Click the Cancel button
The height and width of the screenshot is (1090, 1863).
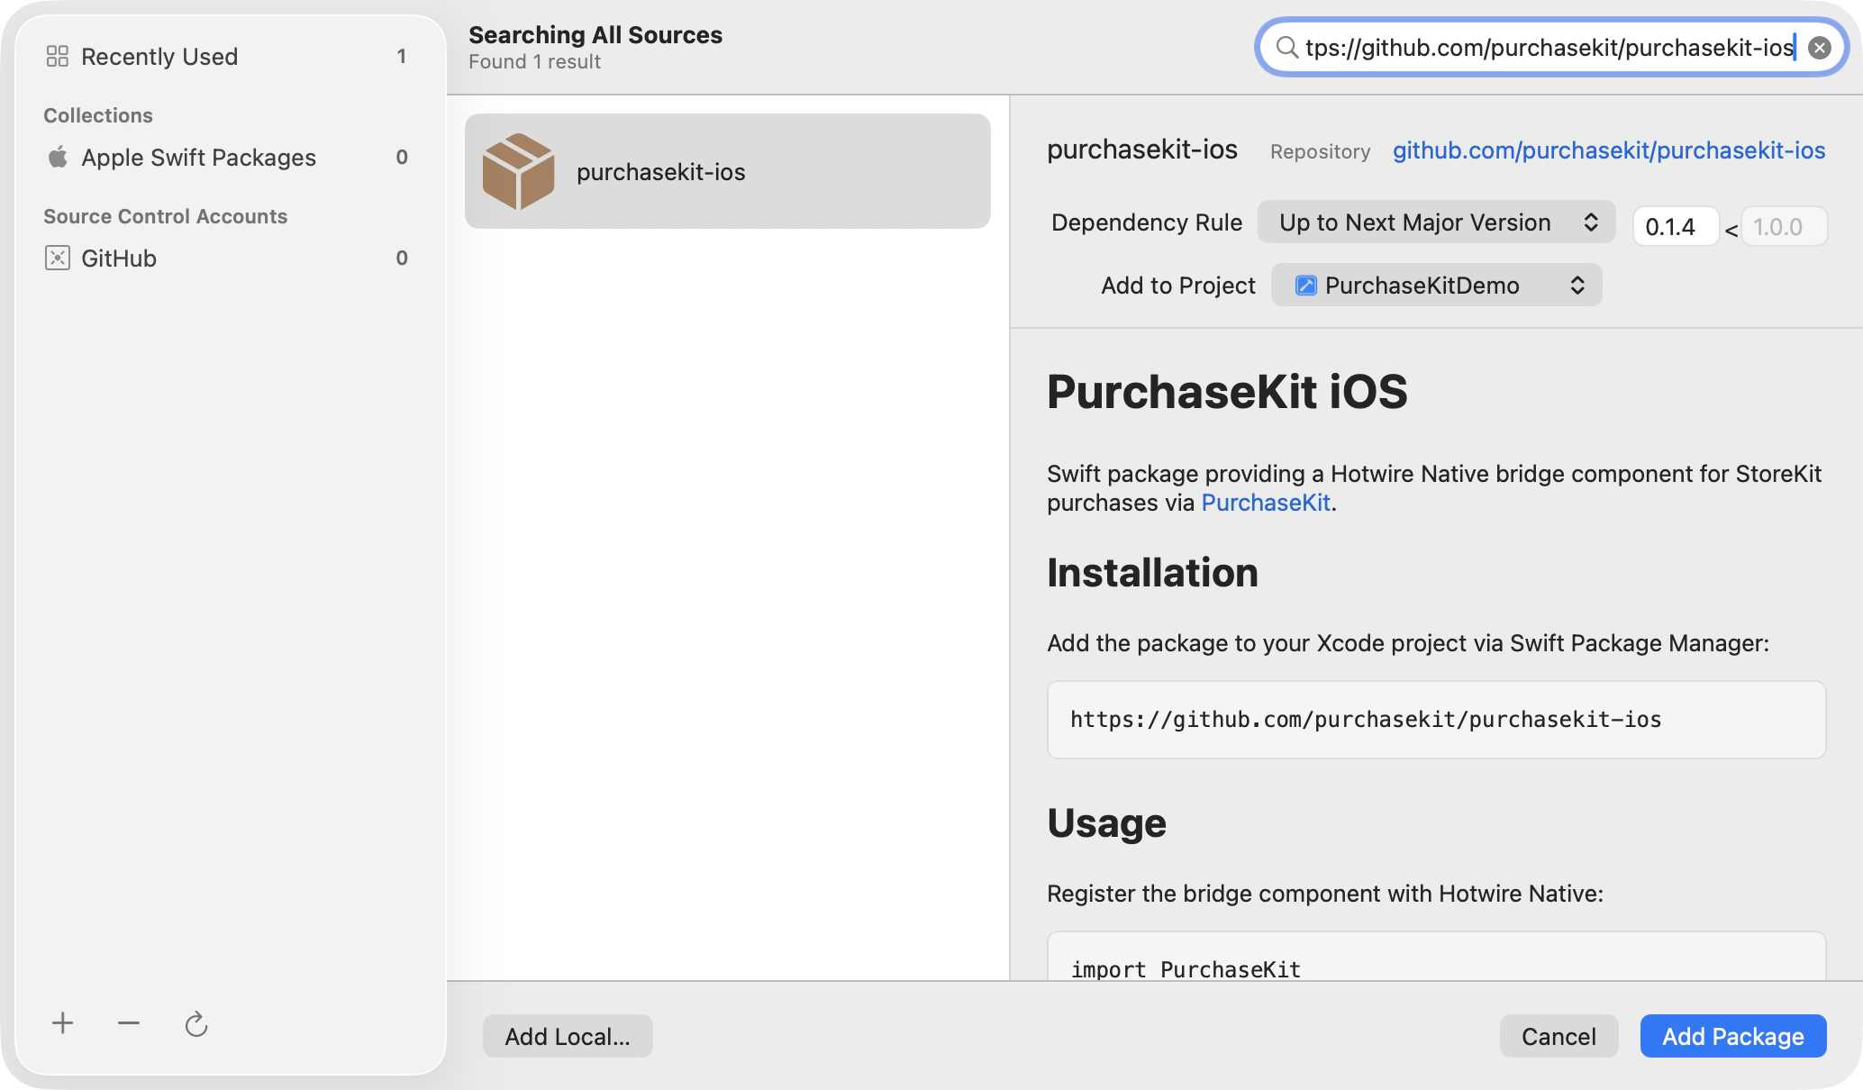tap(1559, 1036)
